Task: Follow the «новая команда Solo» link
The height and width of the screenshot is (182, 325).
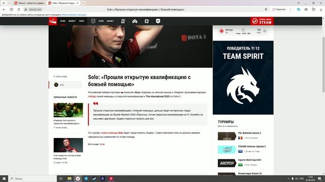Action: tap(112, 133)
